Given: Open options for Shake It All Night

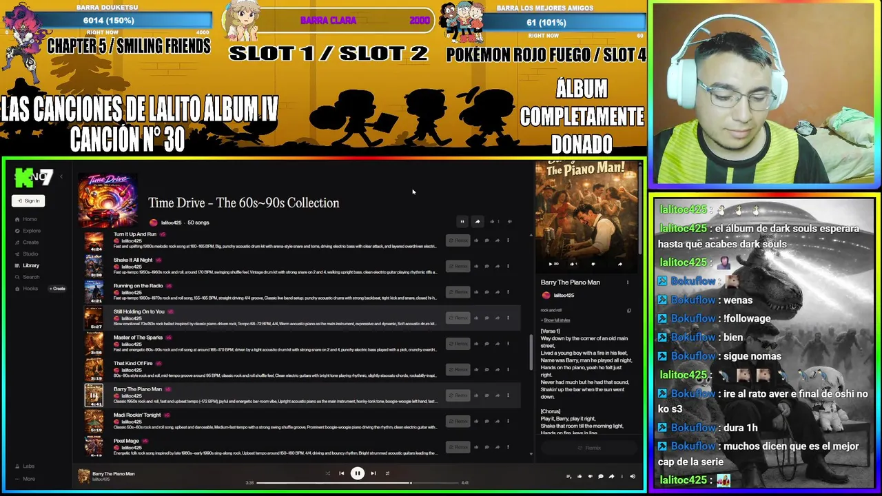Looking at the screenshot, I should click(x=508, y=266).
